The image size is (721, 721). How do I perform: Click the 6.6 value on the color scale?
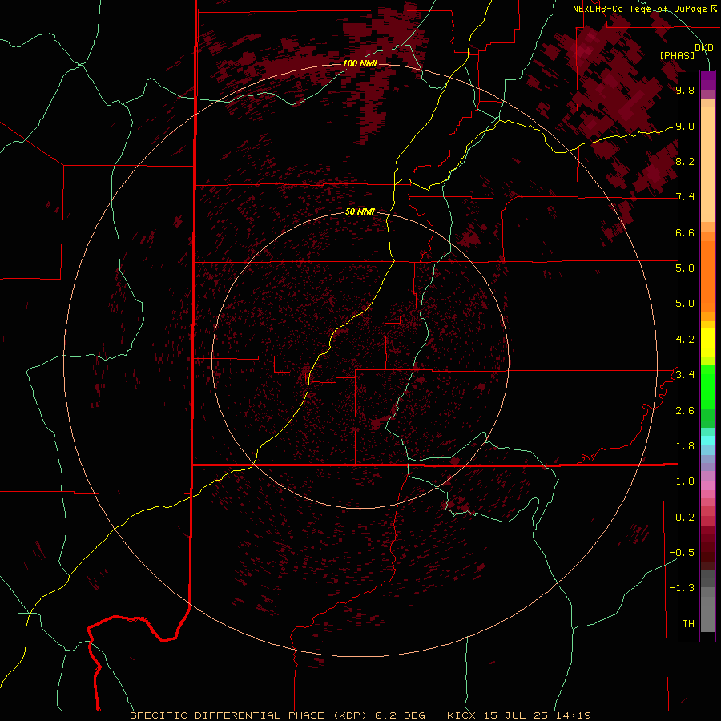[x=685, y=232]
